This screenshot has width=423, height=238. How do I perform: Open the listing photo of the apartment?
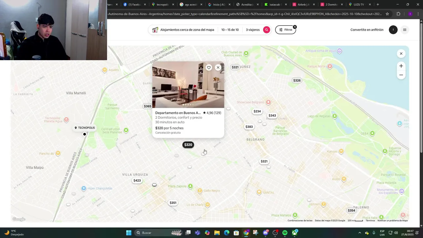(x=188, y=85)
